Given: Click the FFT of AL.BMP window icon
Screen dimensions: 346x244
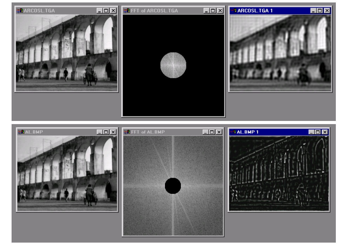Looking at the screenshot, I should click(127, 132).
